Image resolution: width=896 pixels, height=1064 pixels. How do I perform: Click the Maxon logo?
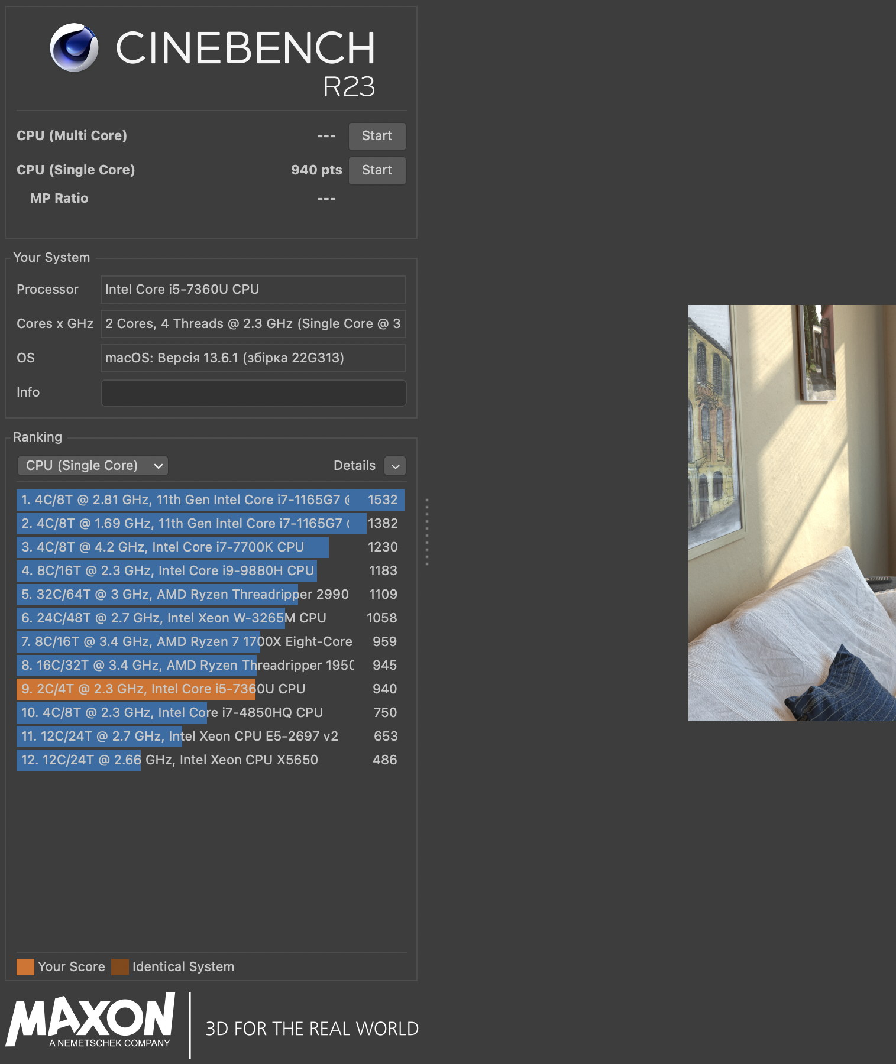pos(90,1020)
